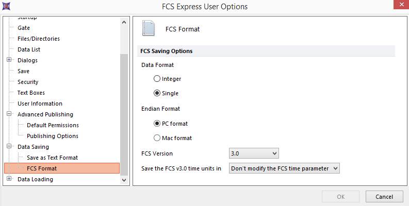Screen dimensions: 409x206
Task: Open the FCS time units dropdown
Action: (x=284, y=168)
